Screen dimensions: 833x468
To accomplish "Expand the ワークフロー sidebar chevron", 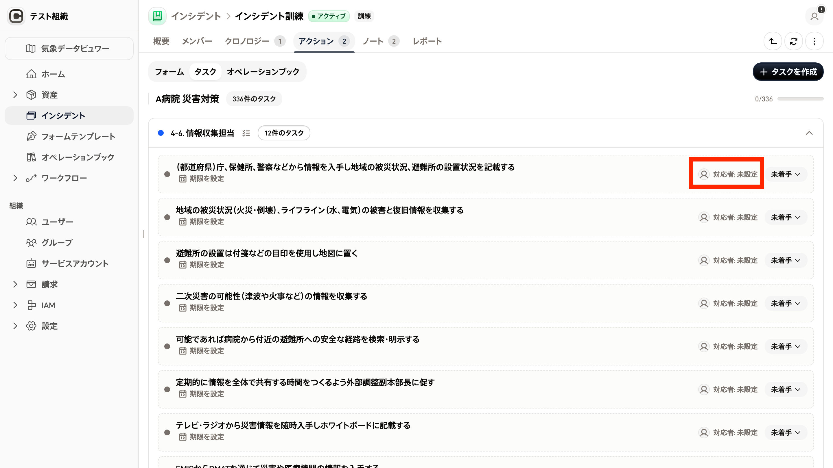I will [x=15, y=178].
